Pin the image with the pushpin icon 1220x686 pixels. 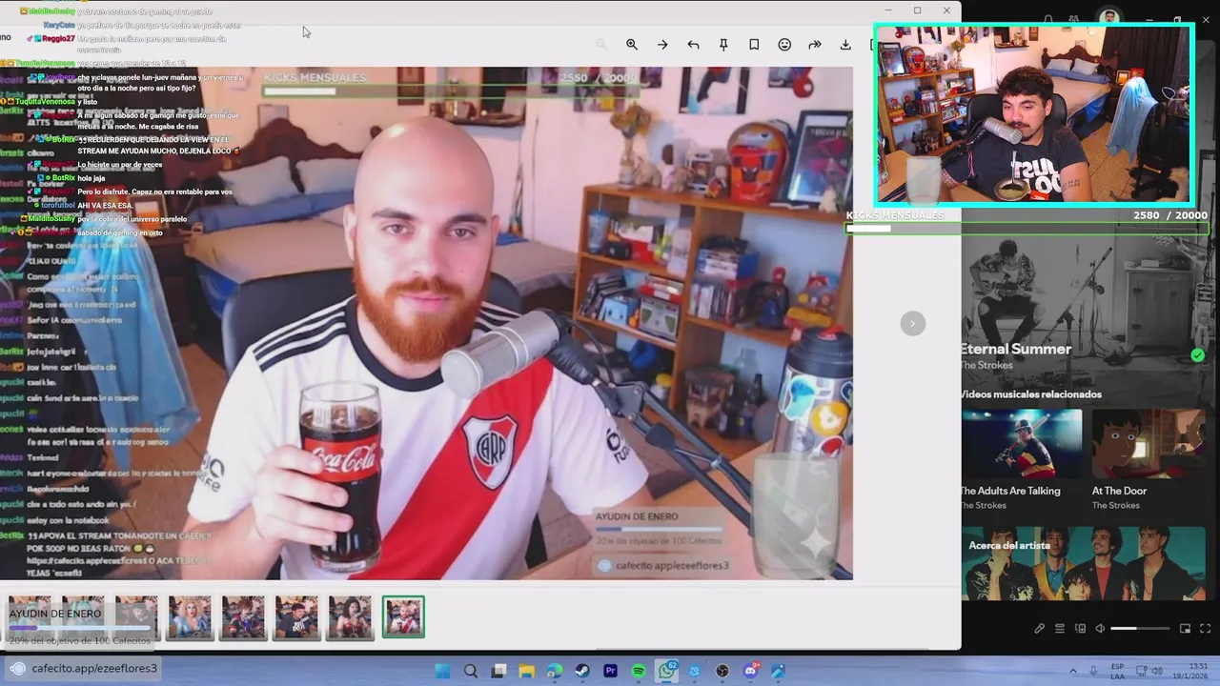723,45
